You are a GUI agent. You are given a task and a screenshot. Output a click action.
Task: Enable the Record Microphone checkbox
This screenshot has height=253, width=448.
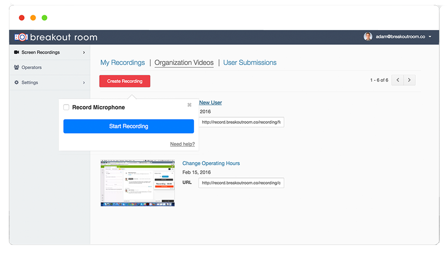coord(66,107)
